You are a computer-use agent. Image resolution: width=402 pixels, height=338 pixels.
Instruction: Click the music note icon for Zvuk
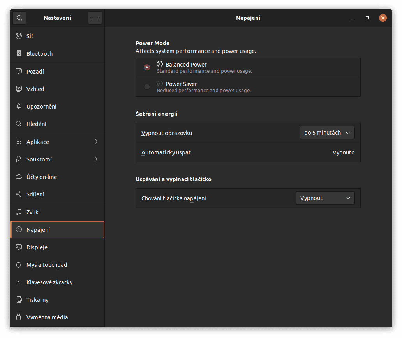click(18, 212)
